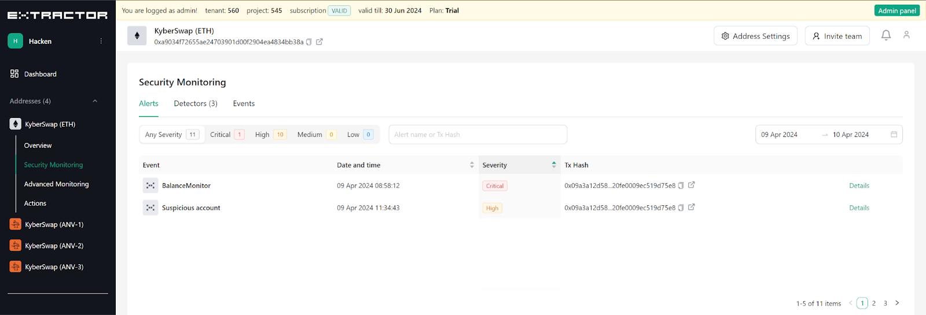Image resolution: width=926 pixels, height=315 pixels.
Task: Open the Actions sub-page
Action: click(x=35, y=203)
